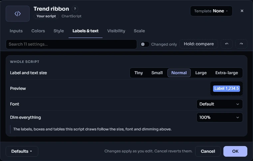Open the Template None dropdown
The image size is (253, 161).
[x=211, y=11]
